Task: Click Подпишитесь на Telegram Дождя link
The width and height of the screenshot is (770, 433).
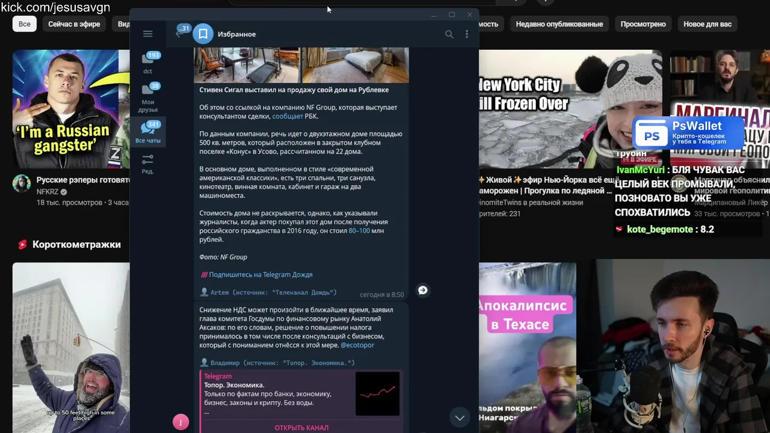Action: click(x=260, y=275)
